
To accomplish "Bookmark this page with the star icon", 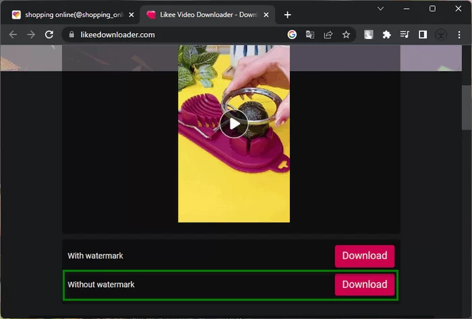I will coord(346,34).
